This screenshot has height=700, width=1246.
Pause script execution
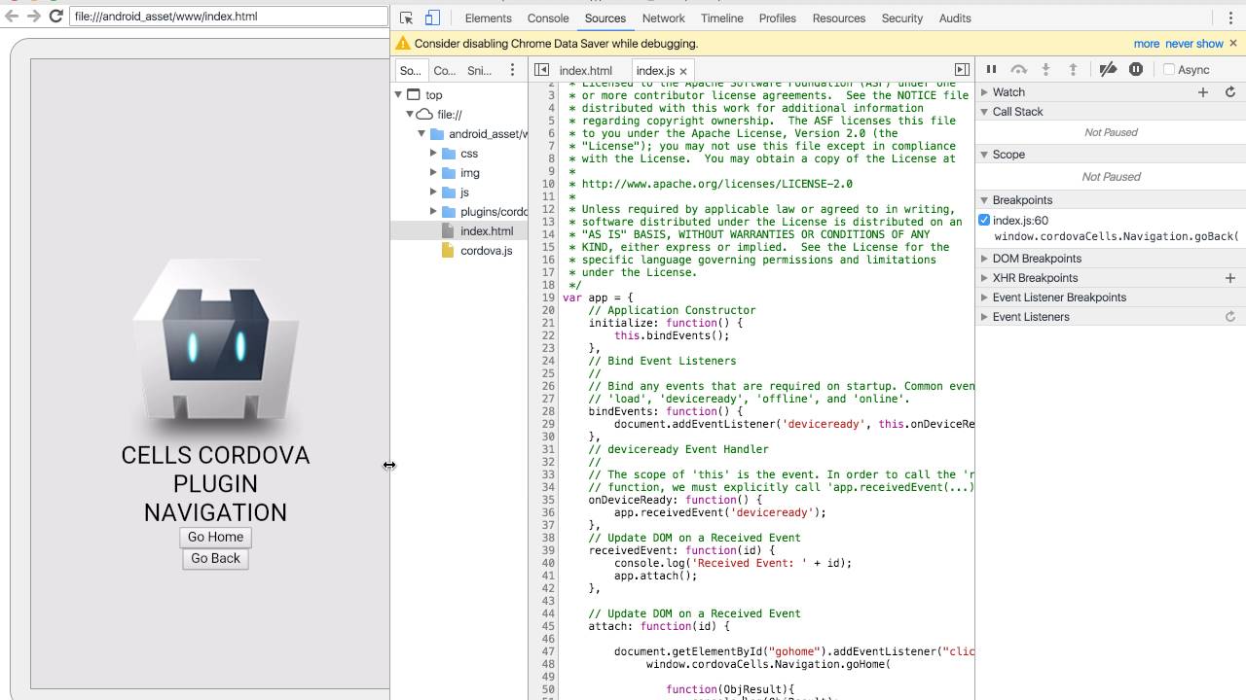(x=991, y=69)
